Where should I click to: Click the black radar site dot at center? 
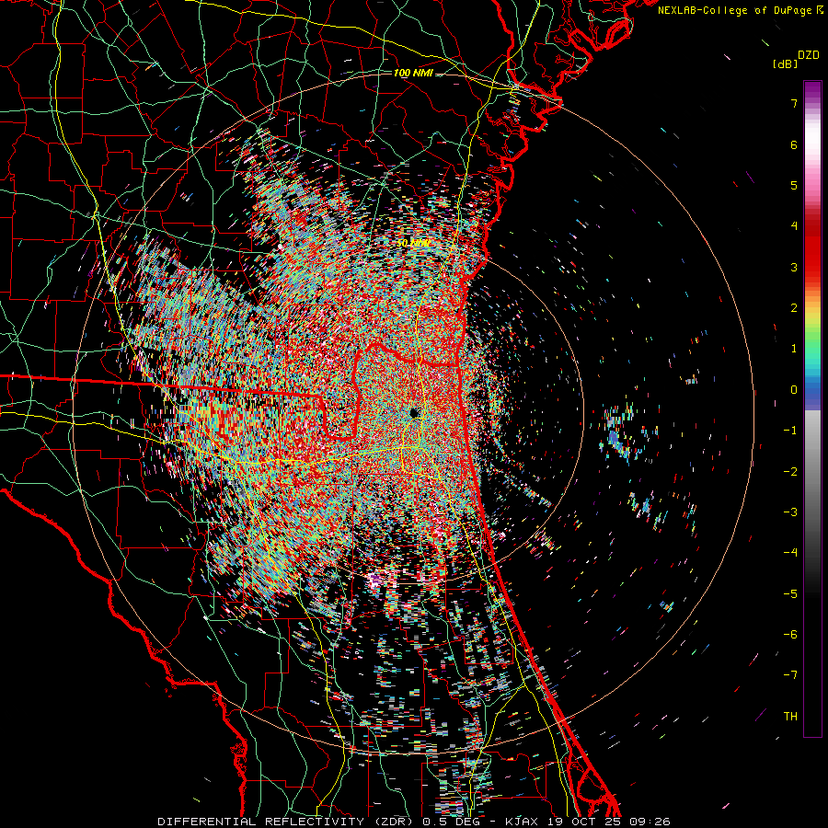point(414,413)
